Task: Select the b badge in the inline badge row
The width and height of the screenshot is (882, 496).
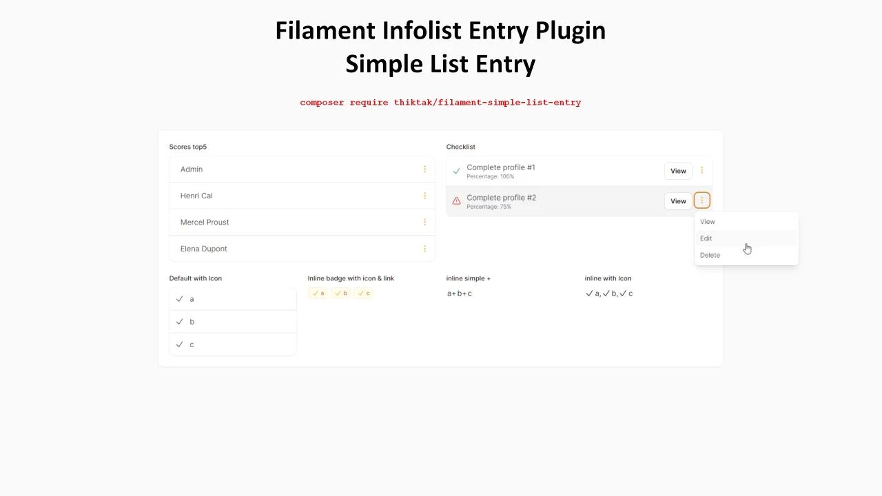Action: [340, 293]
